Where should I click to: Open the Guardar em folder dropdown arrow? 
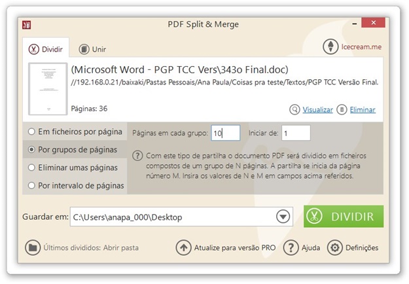pos(283,217)
